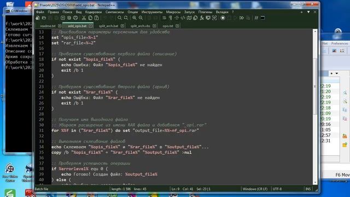The width and height of the screenshot is (350, 197).
Task: Switch to the readme.txt tab
Action: coord(48,26)
